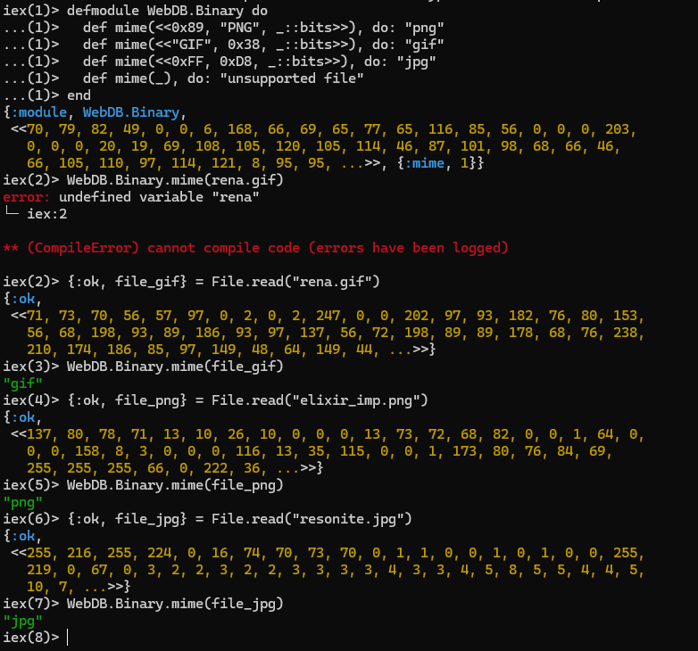Click the blue 'WebDB.Binary' module name in output
This screenshot has width=698, height=651.
click(131, 112)
